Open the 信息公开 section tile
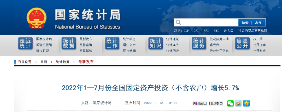The image size is (282, 112). [242, 43]
